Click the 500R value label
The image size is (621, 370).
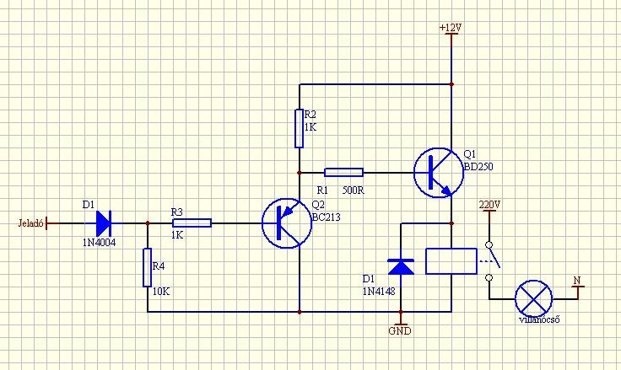click(x=353, y=190)
